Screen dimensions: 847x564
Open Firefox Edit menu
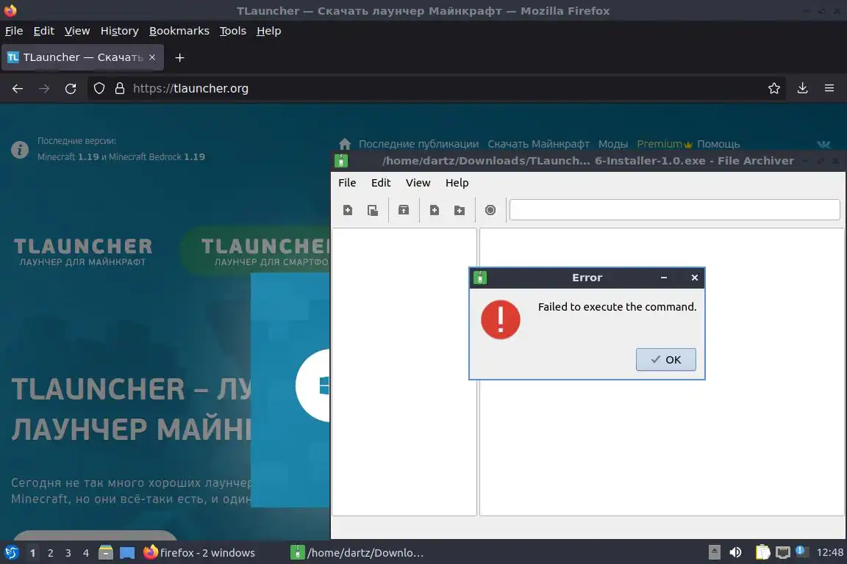click(44, 31)
